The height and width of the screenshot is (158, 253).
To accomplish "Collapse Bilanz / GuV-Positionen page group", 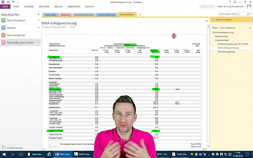I will tap(250, 28).
